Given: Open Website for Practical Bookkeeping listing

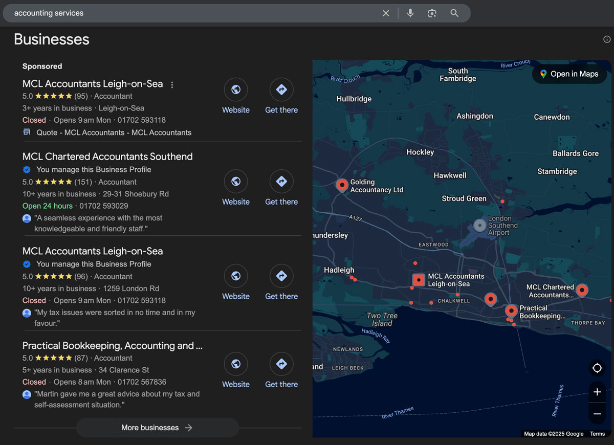Looking at the screenshot, I should tap(236, 371).
